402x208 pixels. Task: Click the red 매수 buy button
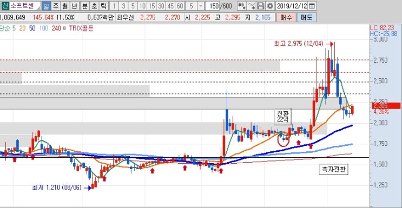pos(286,17)
